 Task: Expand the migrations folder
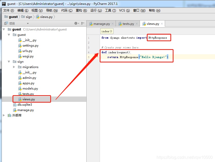(x=14, y=67)
